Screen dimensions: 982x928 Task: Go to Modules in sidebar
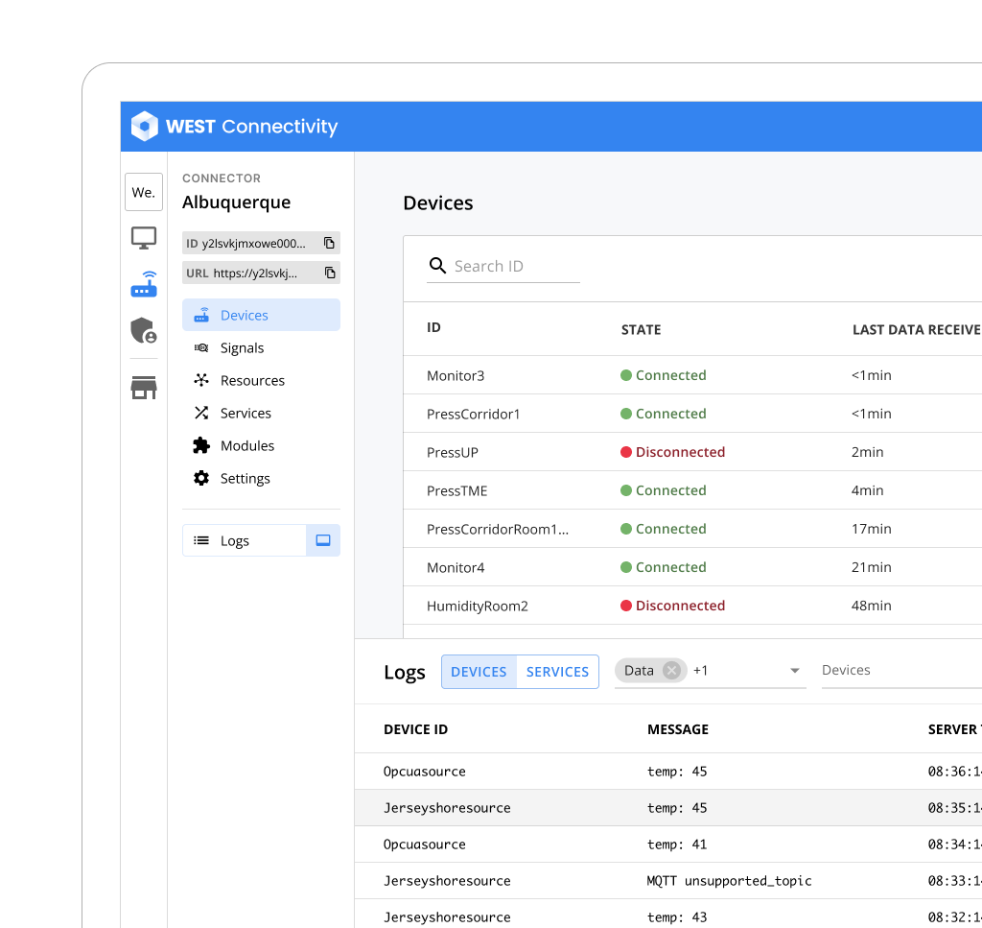(261, 445)
